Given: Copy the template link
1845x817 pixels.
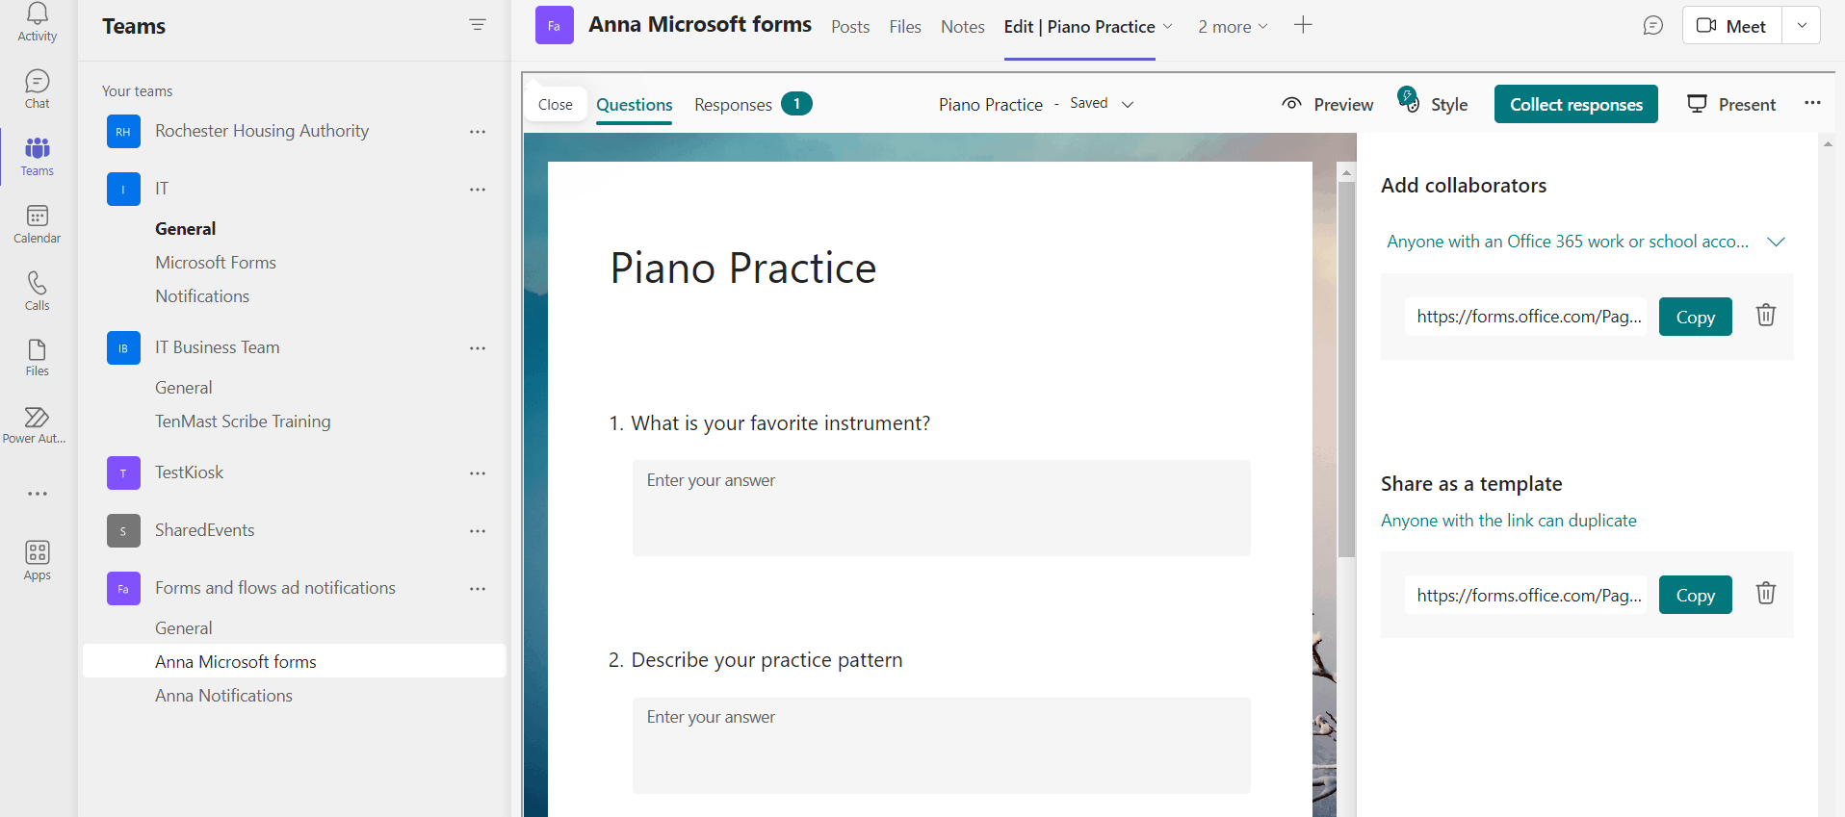Looking at the screenshot, I should pyautogui.click(x=1696, y=595).
